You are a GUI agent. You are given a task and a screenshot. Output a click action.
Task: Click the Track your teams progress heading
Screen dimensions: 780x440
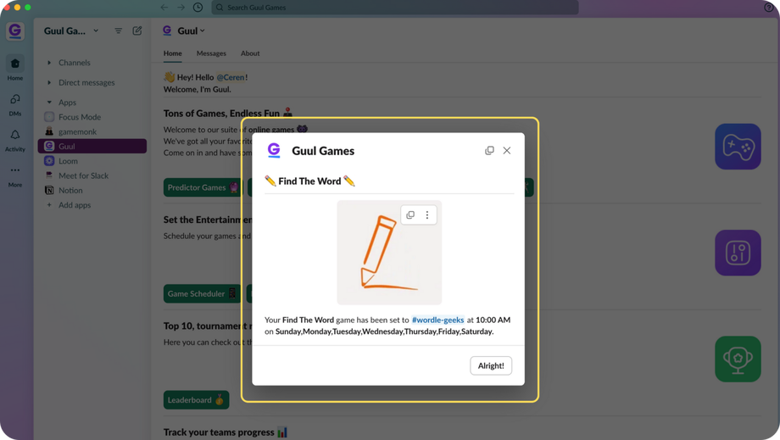click(x=226, y=432)
